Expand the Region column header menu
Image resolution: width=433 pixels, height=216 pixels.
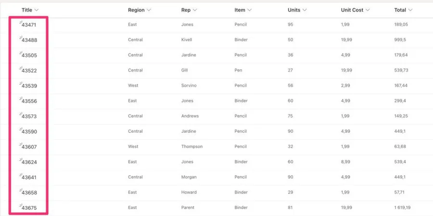click(x=149, y=10)
